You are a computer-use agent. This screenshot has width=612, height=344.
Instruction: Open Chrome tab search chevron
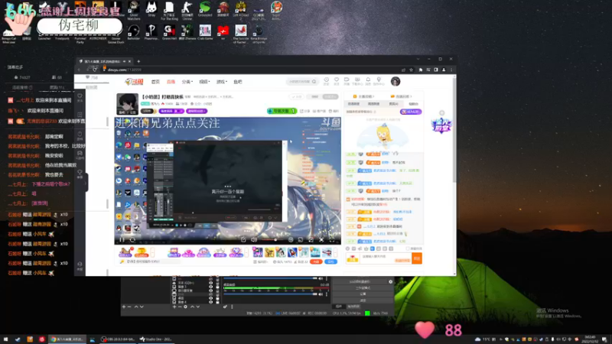click(418, 60)
